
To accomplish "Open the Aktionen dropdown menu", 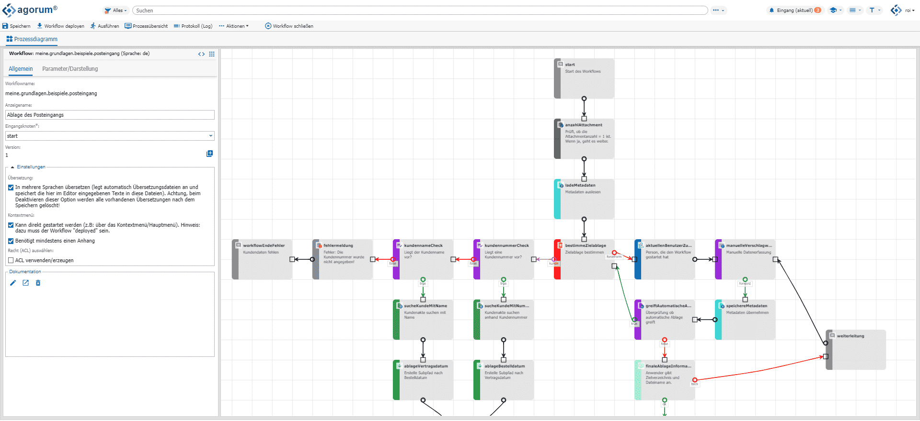I will click(234, 26).
